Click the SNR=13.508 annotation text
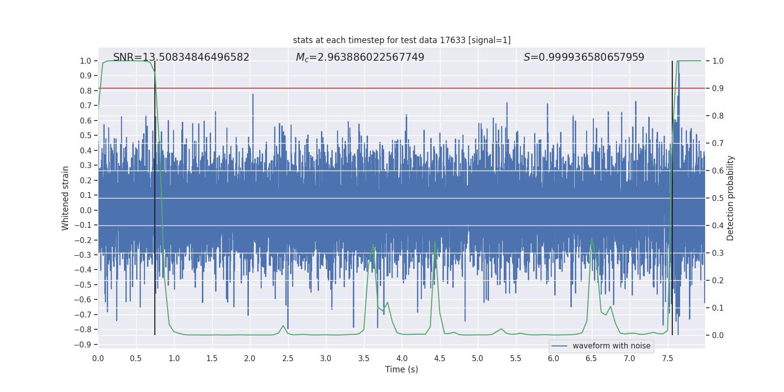This screenshot has width=784, height=392. 181,57
